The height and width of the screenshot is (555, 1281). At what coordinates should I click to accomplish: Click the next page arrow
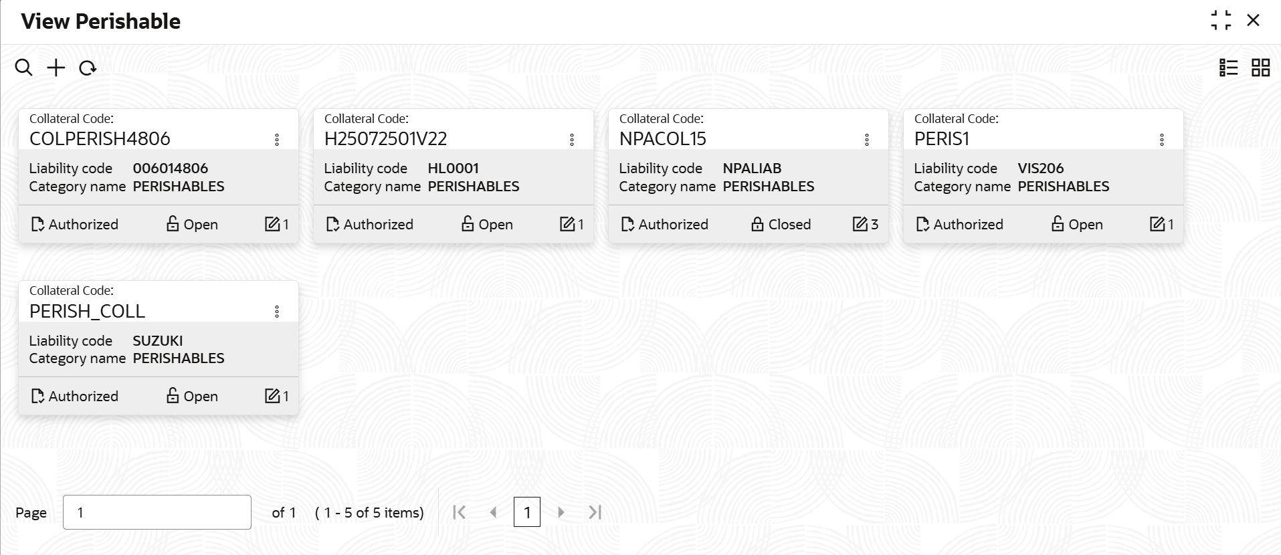561,512
